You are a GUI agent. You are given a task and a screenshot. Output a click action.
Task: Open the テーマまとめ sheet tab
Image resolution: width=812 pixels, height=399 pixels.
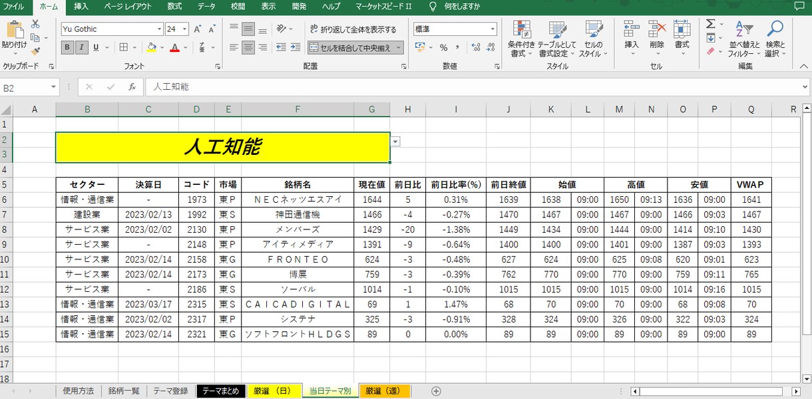[x=220, y=391]
